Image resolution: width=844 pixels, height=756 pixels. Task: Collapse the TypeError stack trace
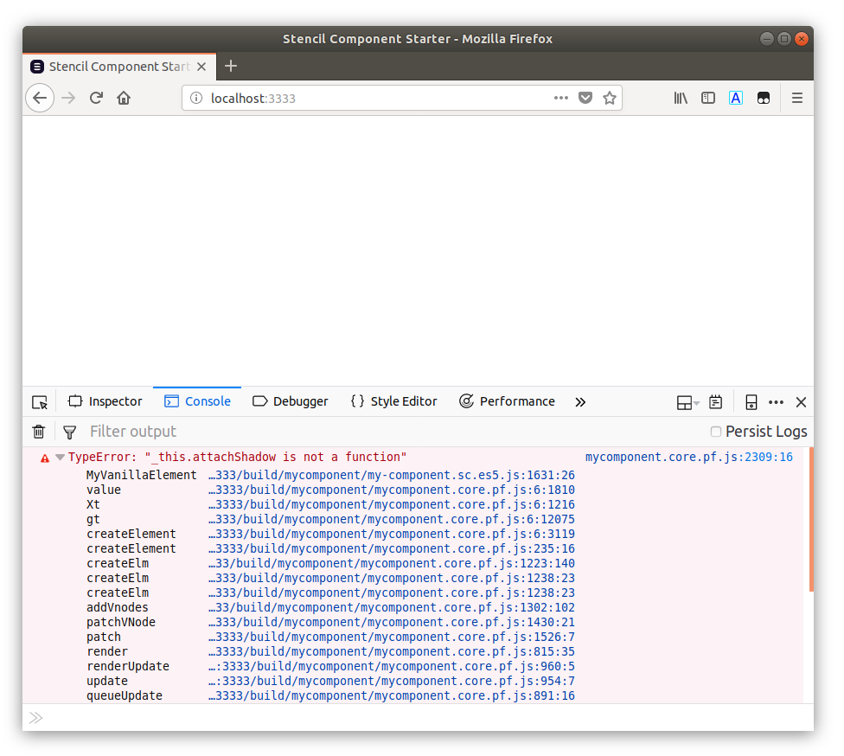60,457
